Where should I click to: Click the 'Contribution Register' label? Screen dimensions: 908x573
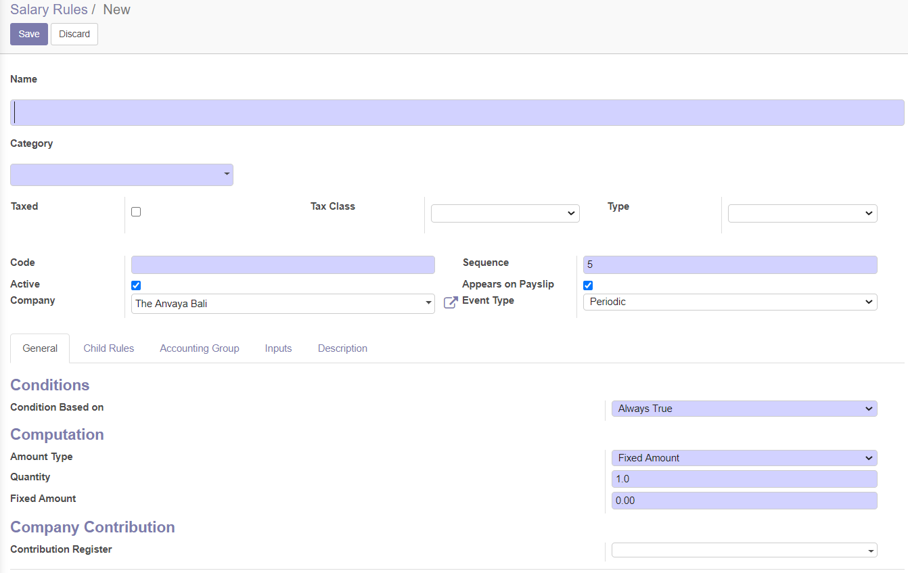tap(62, 549)
